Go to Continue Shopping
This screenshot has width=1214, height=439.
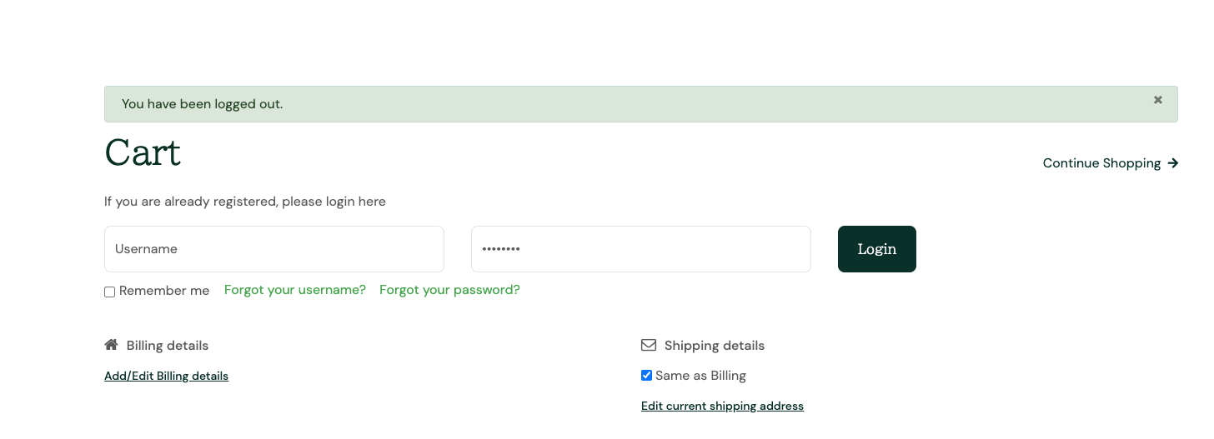coord(1101,163)
